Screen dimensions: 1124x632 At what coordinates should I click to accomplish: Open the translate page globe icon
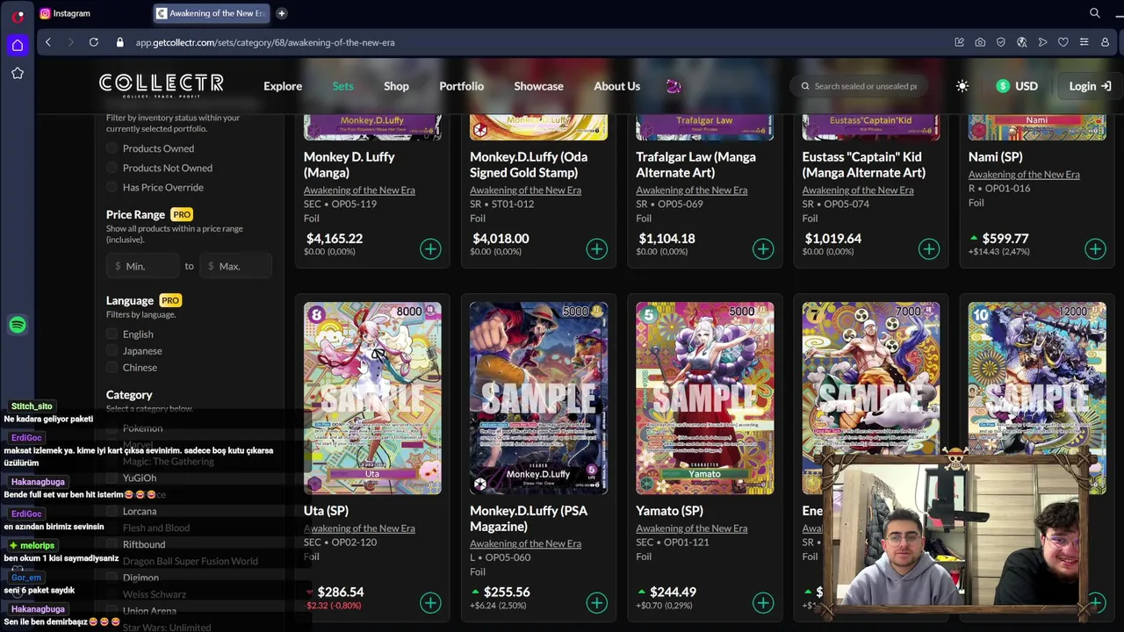pos(1021,42)
